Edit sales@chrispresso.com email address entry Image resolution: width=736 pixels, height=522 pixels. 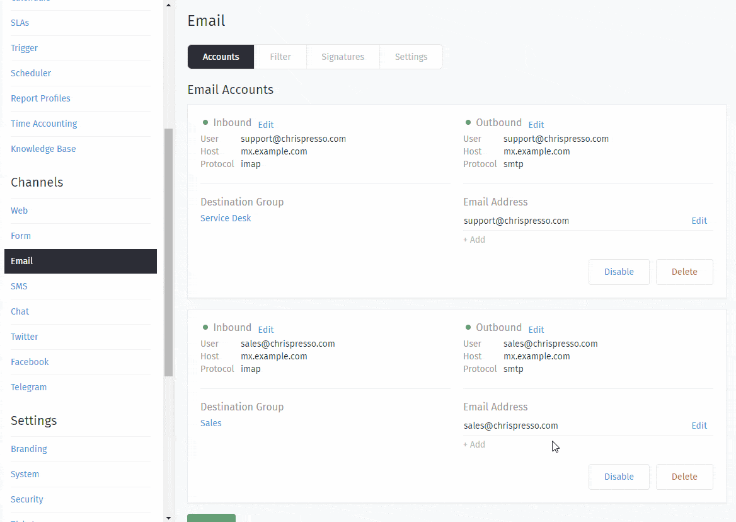[x=699, y=426]
